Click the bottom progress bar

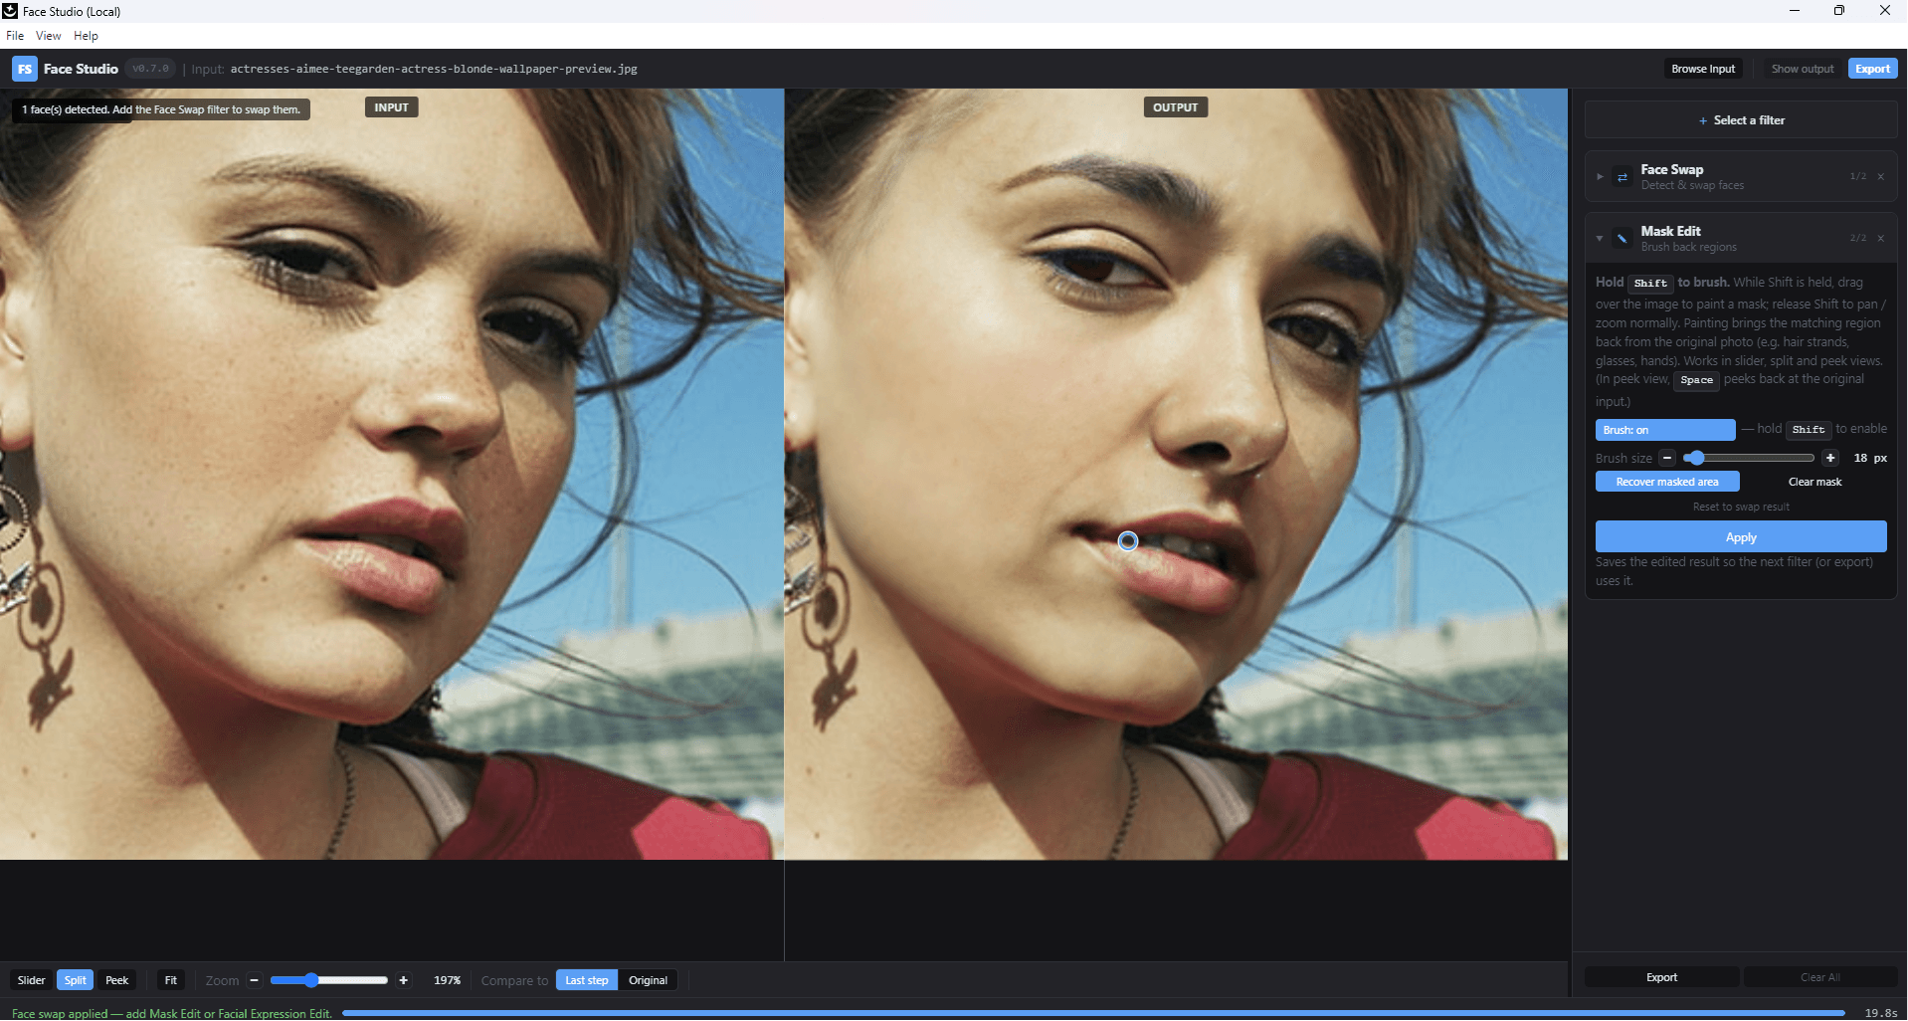(1093, 1013)
